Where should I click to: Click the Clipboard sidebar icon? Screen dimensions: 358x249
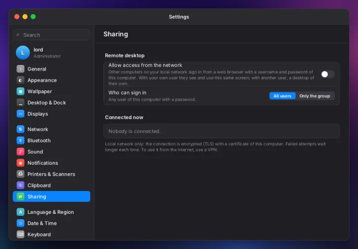point(20,185)
